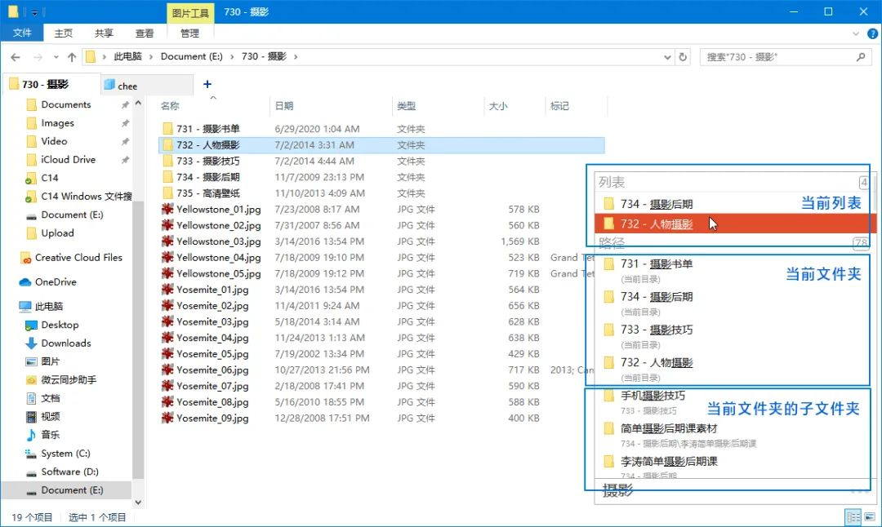Click the 图片 pictures icon in sidebar
This screenshot has width=882, height=527.
(x=32, y=362)
